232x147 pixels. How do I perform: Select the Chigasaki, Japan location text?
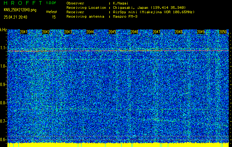tap(149, 7)
